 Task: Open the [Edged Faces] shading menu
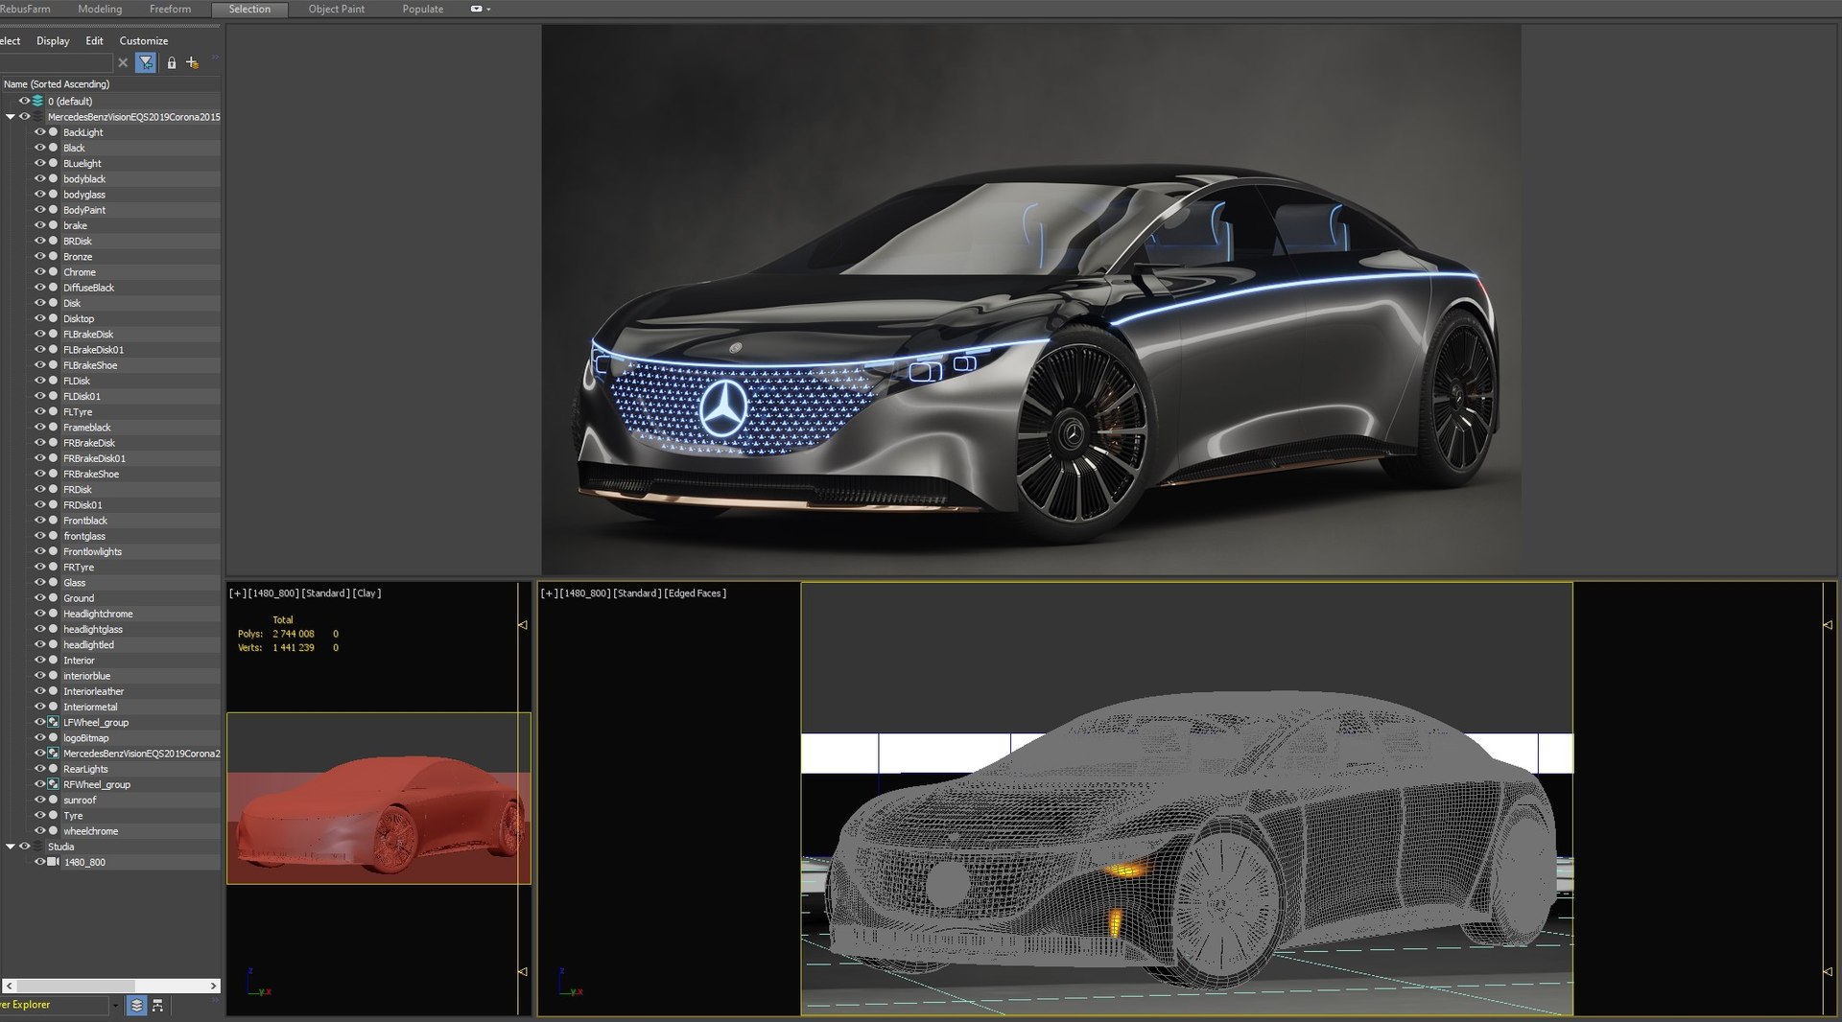(x=696, y=593)
